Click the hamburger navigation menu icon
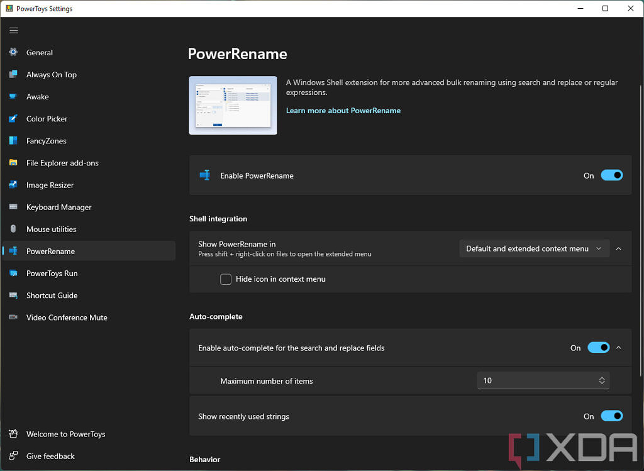 14,30
